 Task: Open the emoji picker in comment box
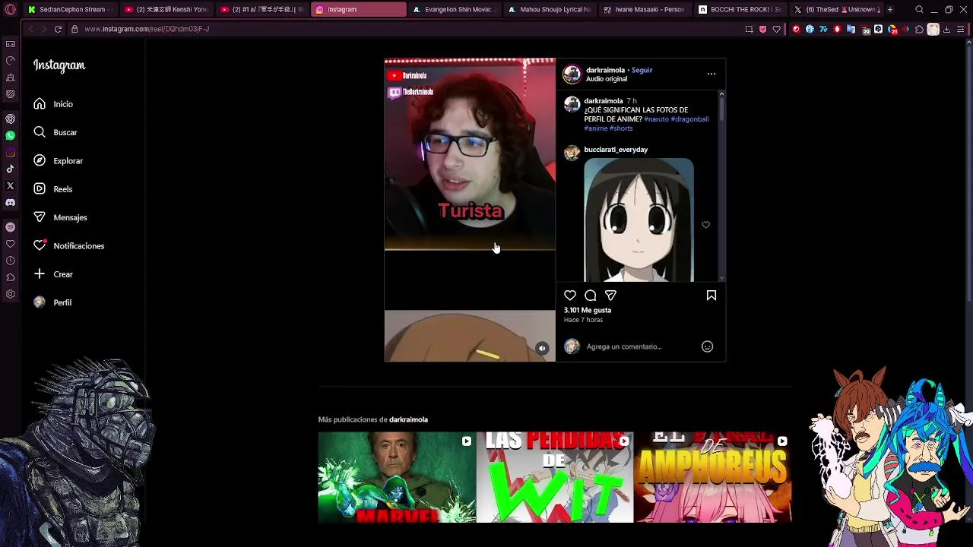707,346
